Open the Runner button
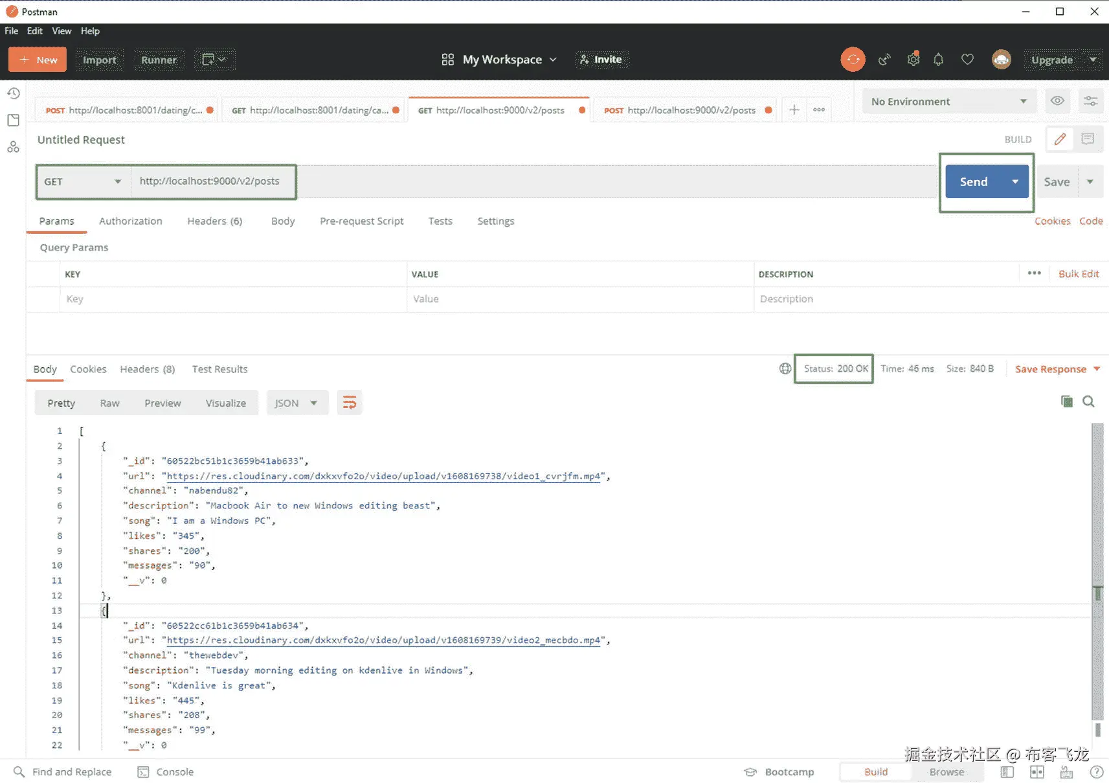 click(159, 60)
